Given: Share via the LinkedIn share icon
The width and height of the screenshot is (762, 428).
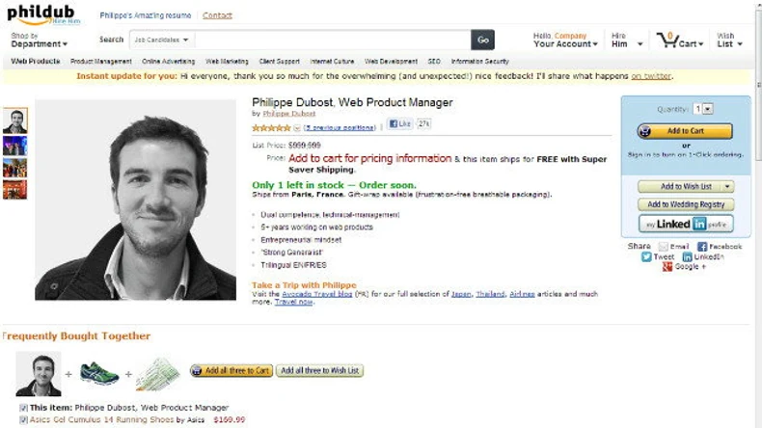Looking at the screenshot, I should [x=687, y=257].
